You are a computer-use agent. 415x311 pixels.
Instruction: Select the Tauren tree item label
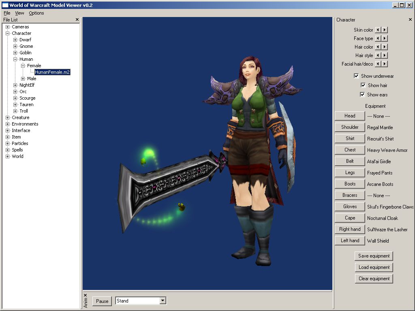[x=26, y=104]
